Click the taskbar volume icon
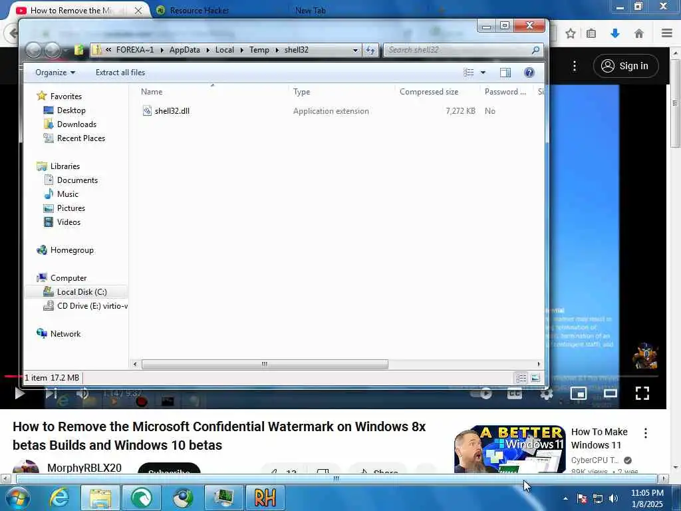Viewport: 681px width, 511px height. (x=613, y=498)
